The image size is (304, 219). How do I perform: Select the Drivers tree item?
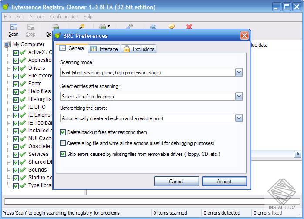coord(37,68)
